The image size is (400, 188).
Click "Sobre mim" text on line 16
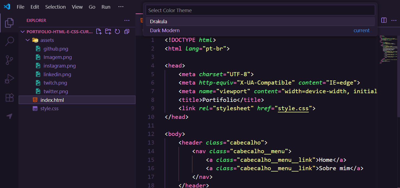(x=334, y=168)
